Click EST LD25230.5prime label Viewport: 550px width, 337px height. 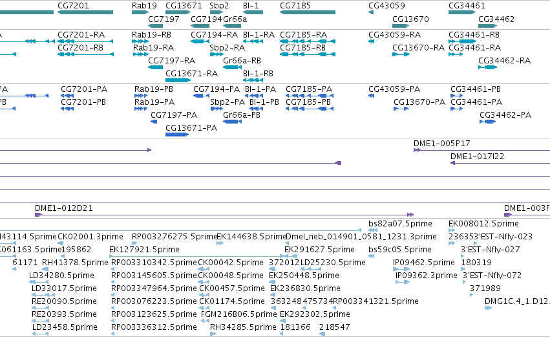[333, 263]
